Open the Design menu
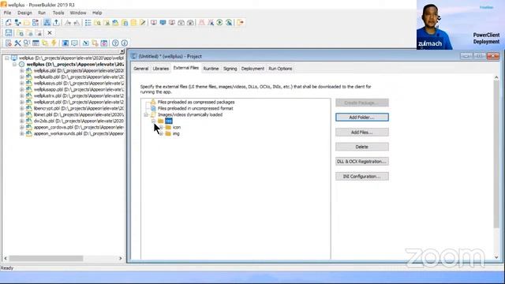The image size is (505, 284). click(x=24, y=13)
